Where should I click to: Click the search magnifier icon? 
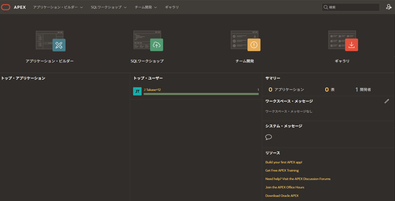326,8
